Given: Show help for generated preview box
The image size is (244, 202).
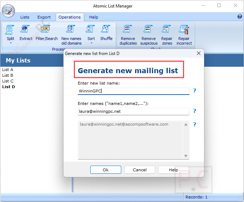Looking at the screenshot, I should point(194,124).
